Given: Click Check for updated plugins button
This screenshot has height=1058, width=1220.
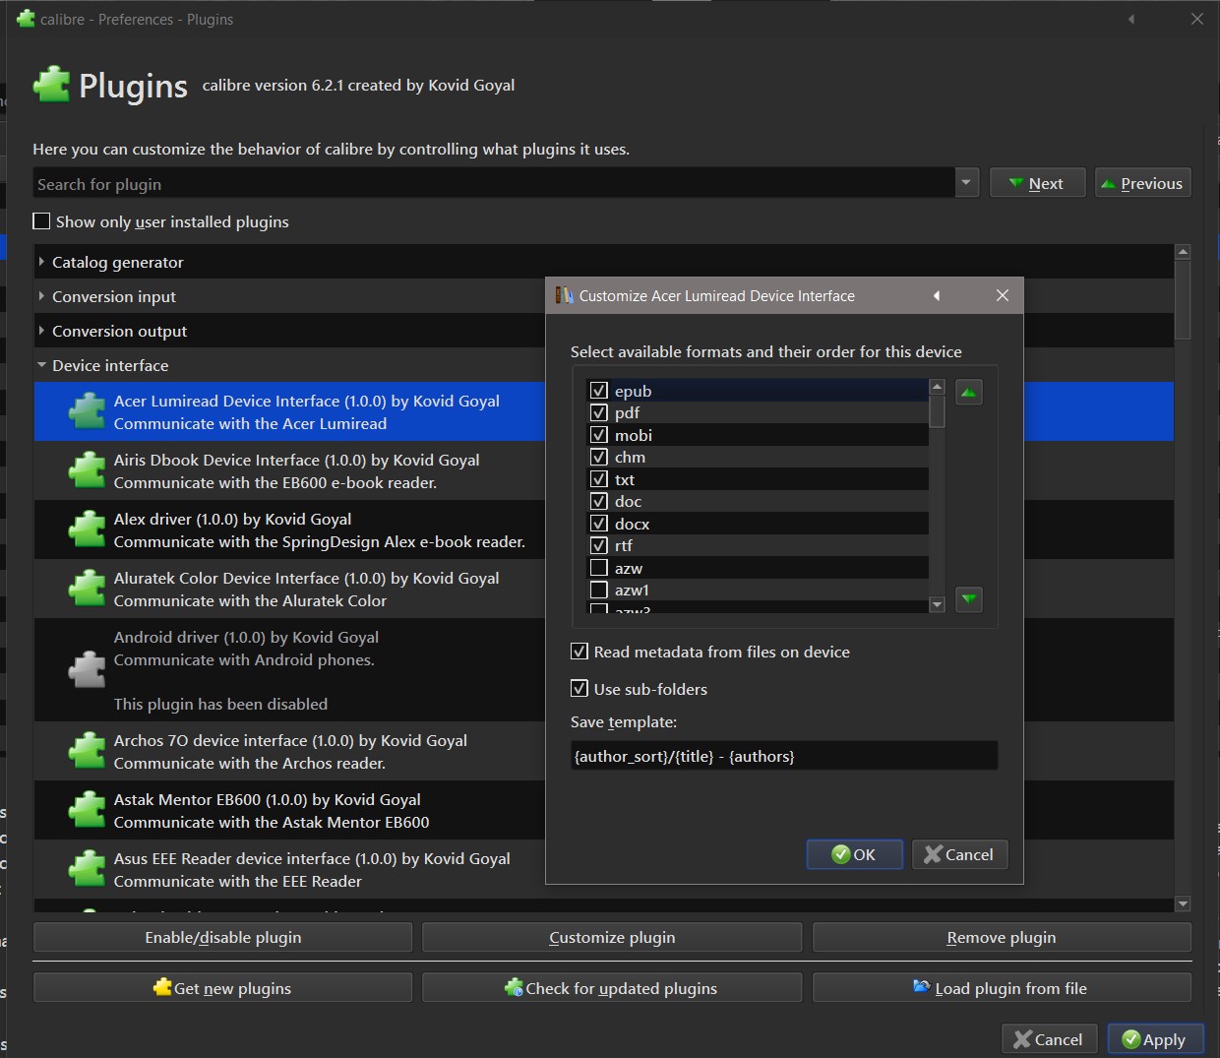Looking at the screenshot, I should tap(612, 987).
